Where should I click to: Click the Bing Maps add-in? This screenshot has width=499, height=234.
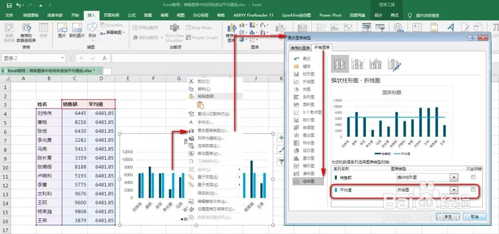pyautogui.click(x=199, y=28)
